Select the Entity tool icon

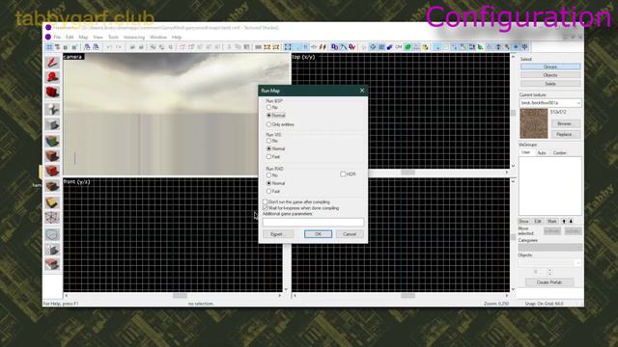point(52,109)
